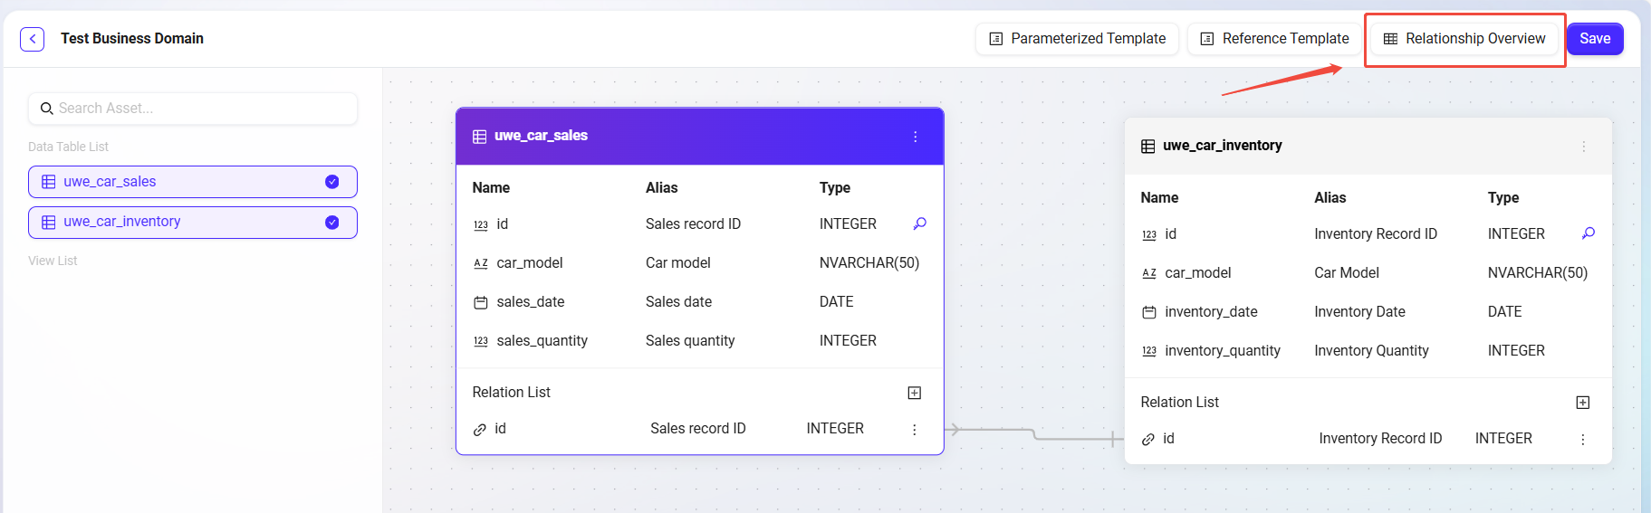The height and width of the screenshot is (513, 1651).
Task: Add a relation in uwe_car_inventory Relation List
Action: [x=1582, y=403]
